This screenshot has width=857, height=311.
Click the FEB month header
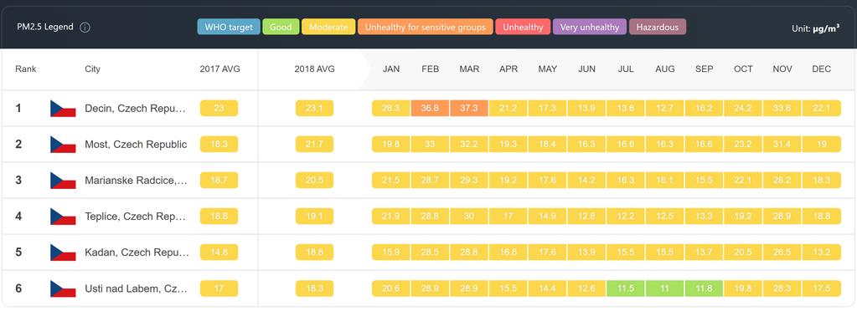click(430, 69)
